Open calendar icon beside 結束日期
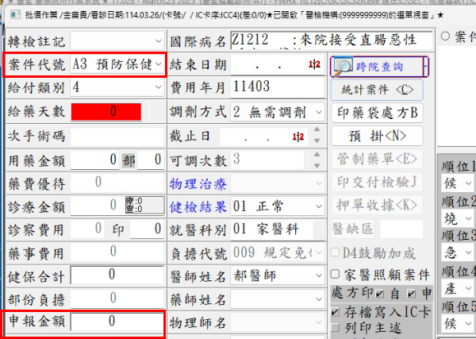This screenshot has width=476, height=339. pos(315,66)
